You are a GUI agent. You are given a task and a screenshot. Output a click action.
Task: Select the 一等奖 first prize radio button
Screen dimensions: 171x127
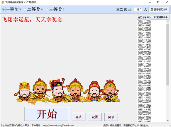point(3,9)
